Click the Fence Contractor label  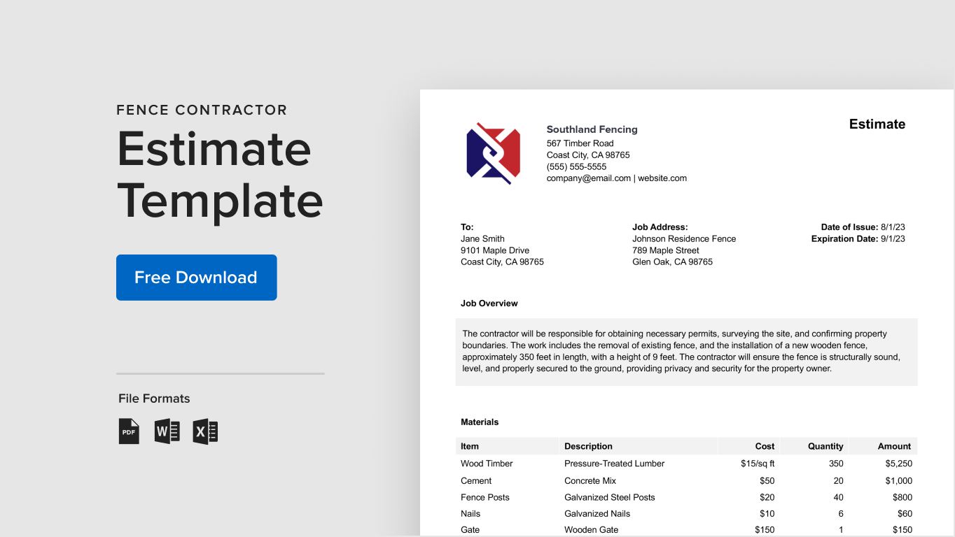click(x=202, y=110)
